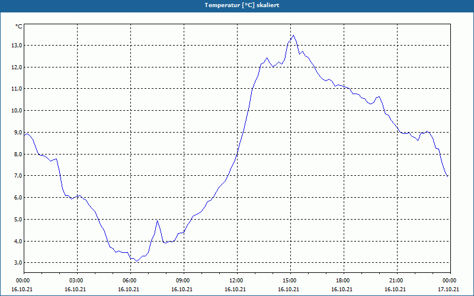Viewport: 474px width, 296px height.
Task: Click the 11,0 y-axis label
Action: tap(17, 88)
